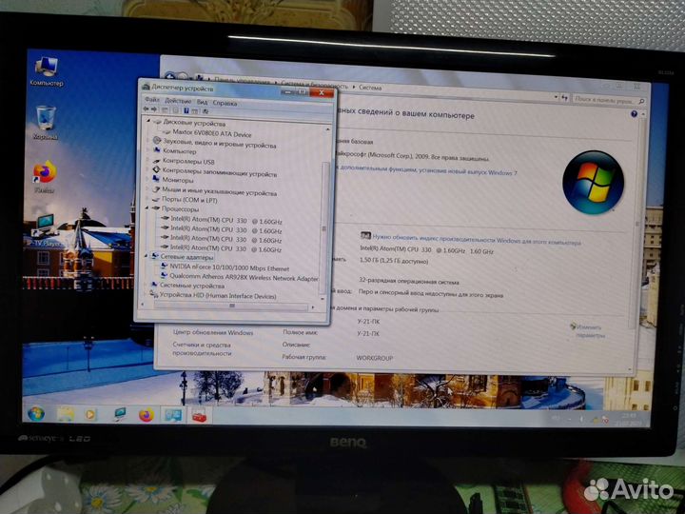Expand Мыши и иные указывающие устройства

click(x=147, y=189)
